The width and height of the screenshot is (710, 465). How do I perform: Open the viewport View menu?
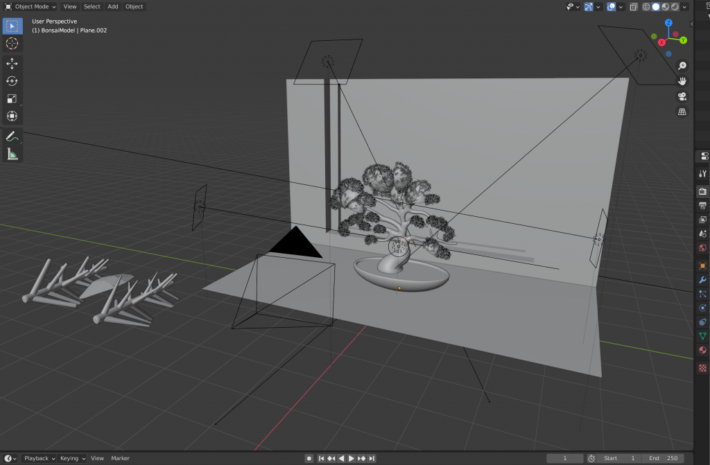[x=70, y=7]
